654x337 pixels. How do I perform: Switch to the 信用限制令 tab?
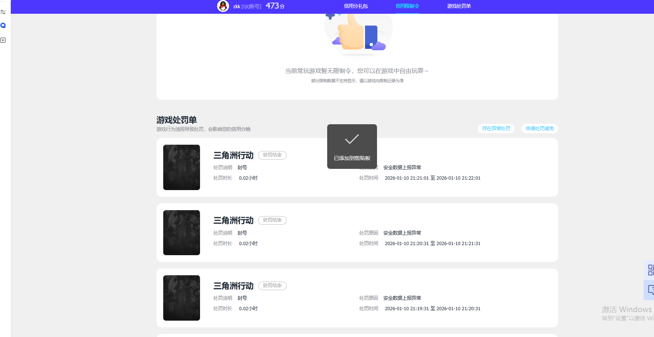click(407, 6)
